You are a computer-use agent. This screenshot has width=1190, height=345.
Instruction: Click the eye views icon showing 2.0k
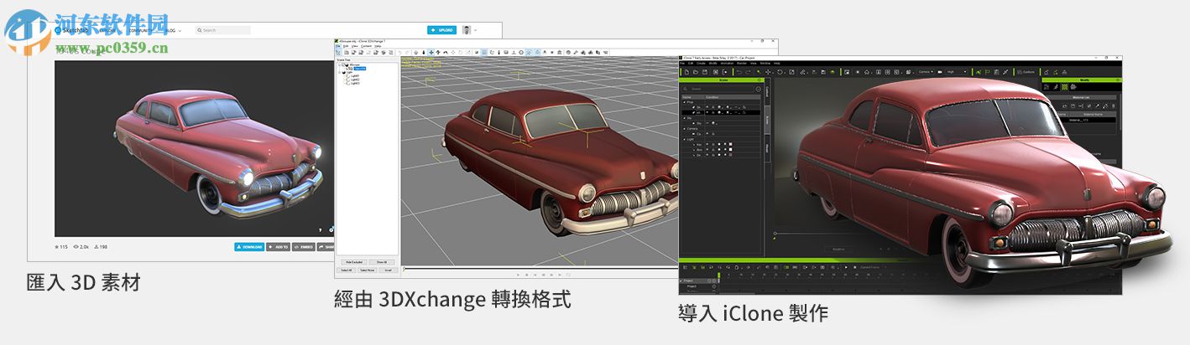[x=76, y=247]
